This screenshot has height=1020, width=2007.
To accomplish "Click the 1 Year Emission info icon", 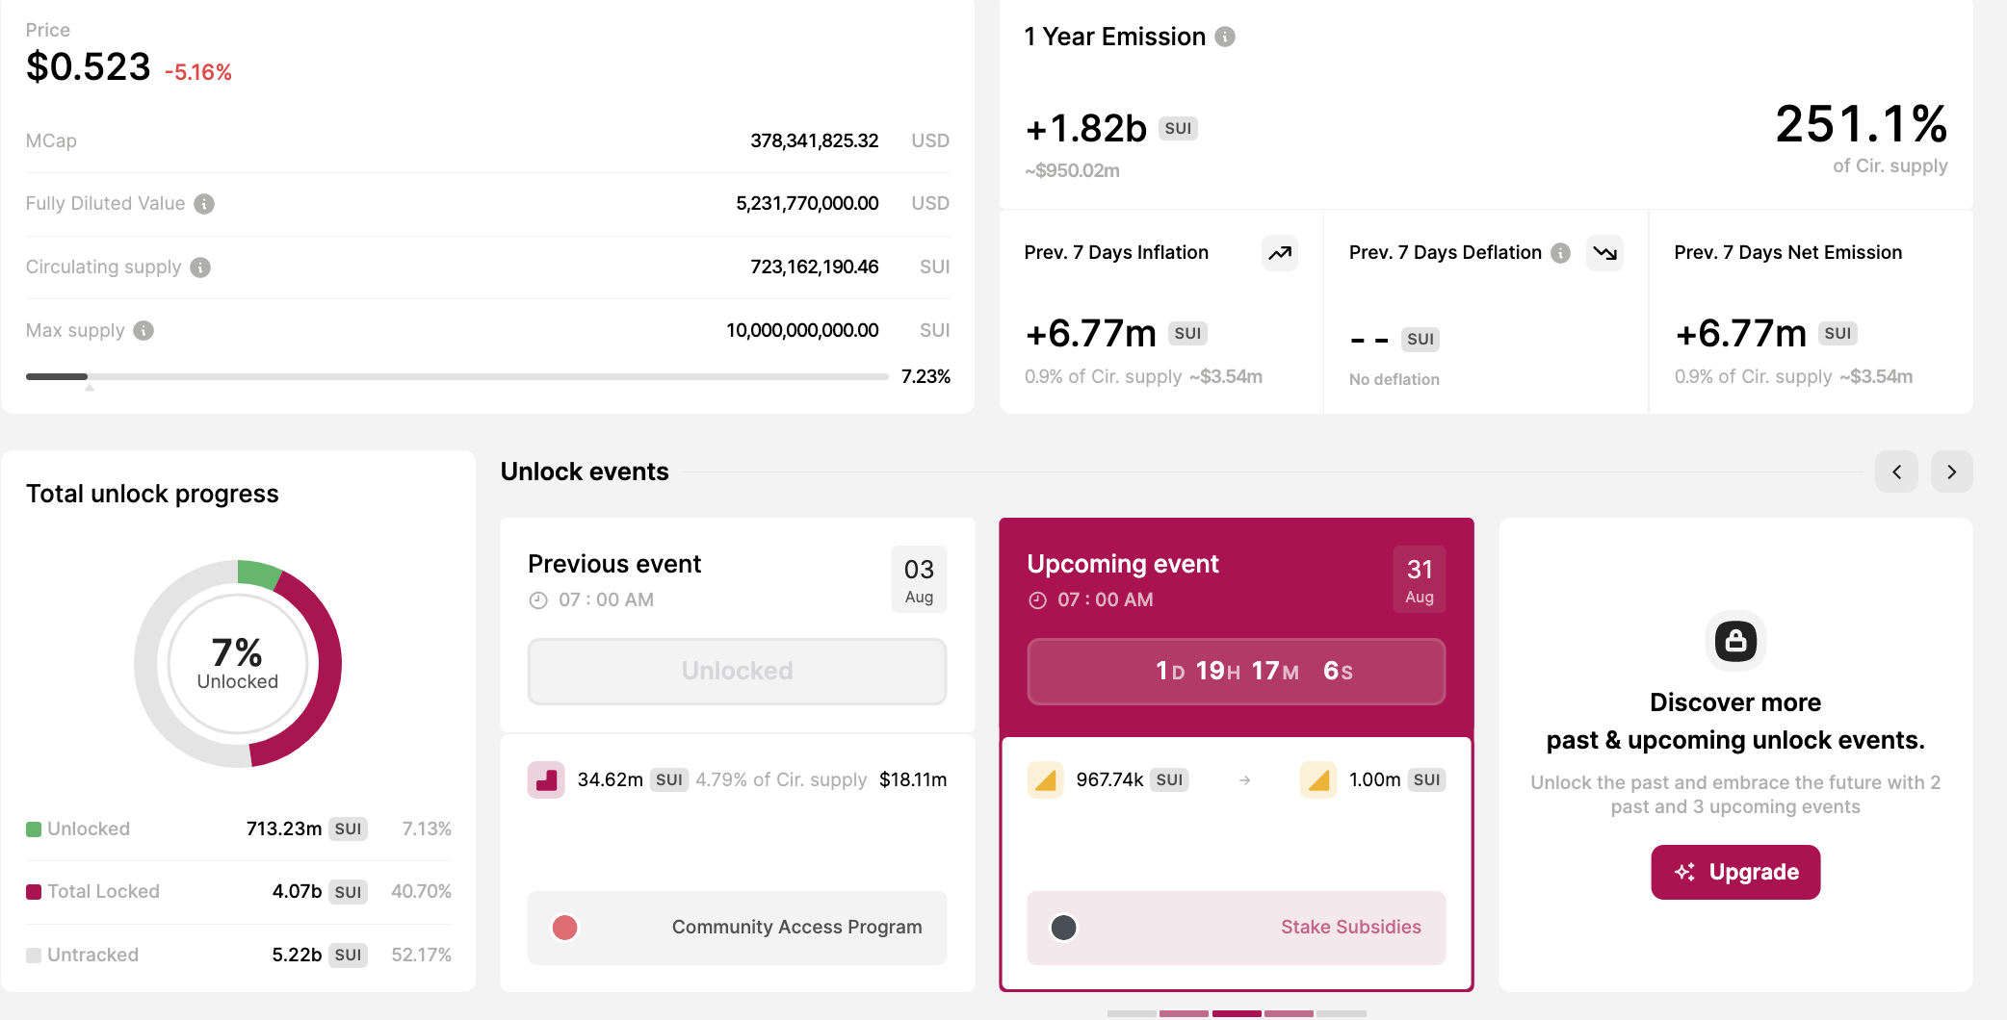I will coord(1225,37).
